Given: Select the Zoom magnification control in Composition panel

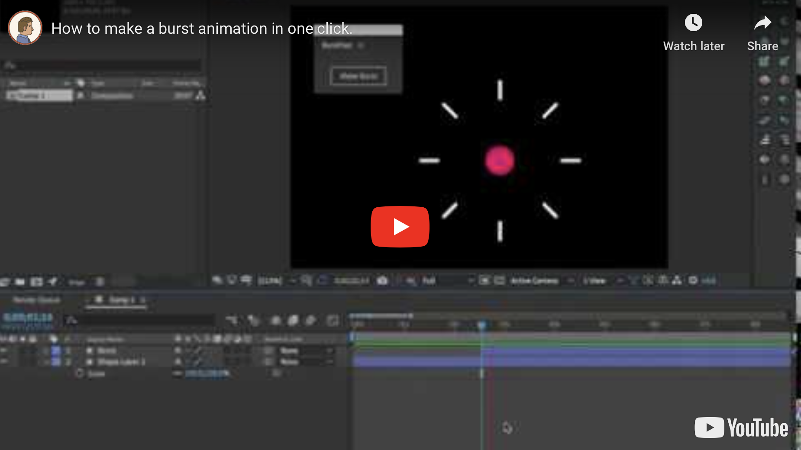Looking at the screenshot, I should coord(269,280).
